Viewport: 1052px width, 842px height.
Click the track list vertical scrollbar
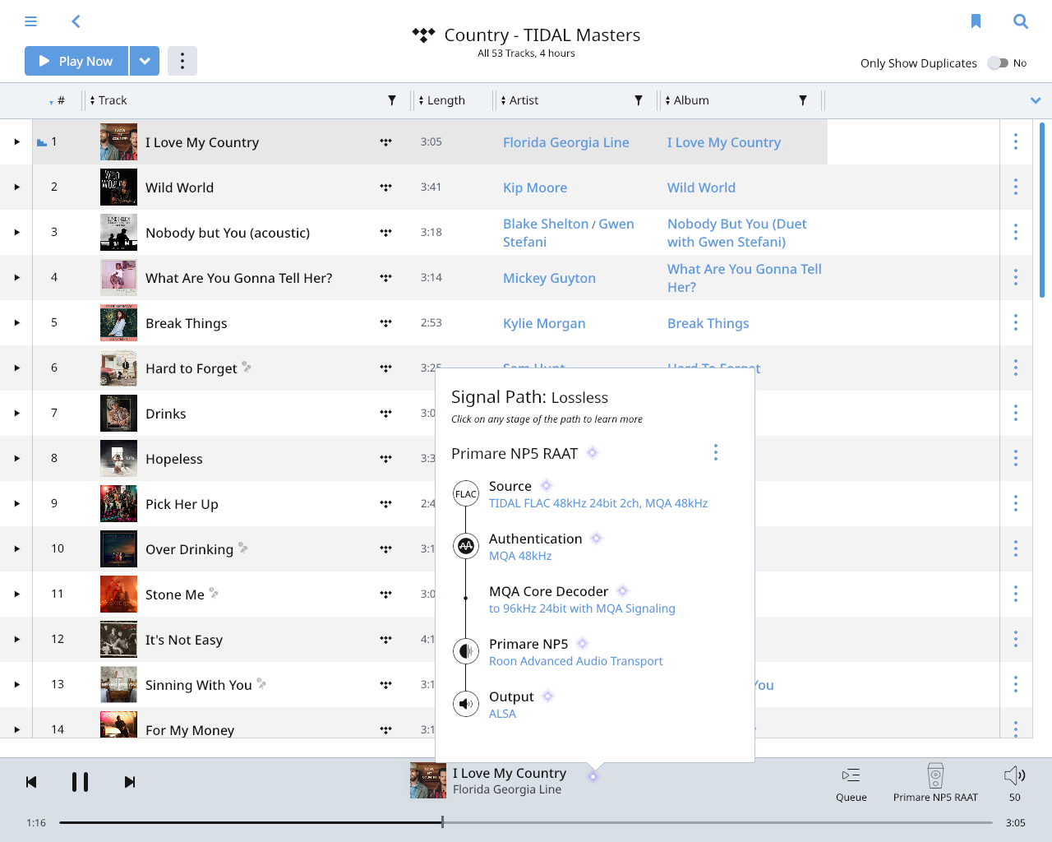1042,210
